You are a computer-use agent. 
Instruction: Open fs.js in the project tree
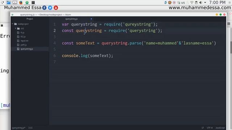click(x=22, y=32)
